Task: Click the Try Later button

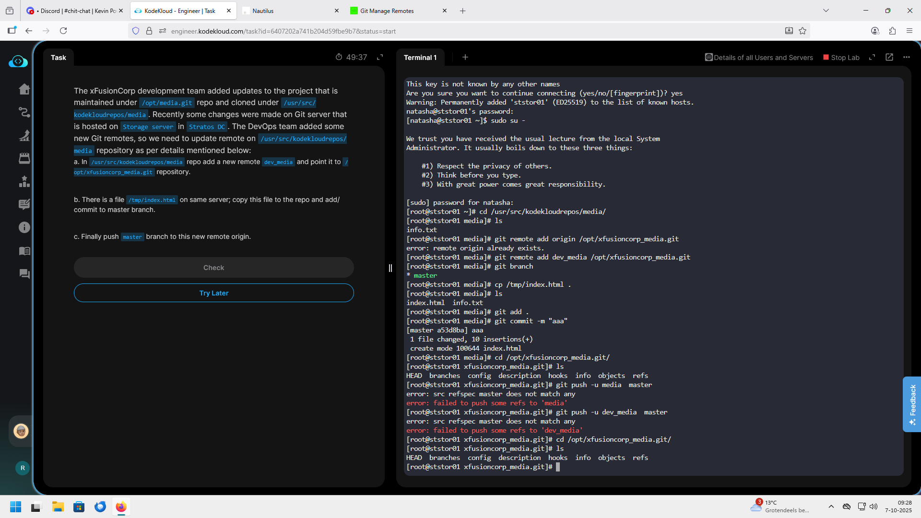Action: [x=214, y=293]
